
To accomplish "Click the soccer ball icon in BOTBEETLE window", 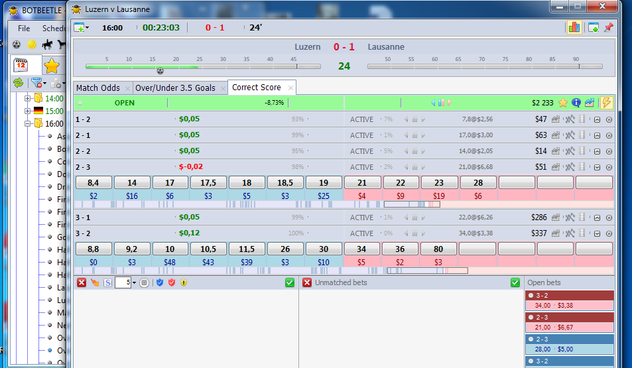I will point(17,44).
